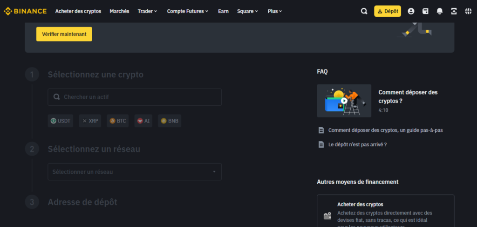Go to Marchés in navigation
This screenshot has width=477, height=227.
pyautogui.click(x=120, y=11)
